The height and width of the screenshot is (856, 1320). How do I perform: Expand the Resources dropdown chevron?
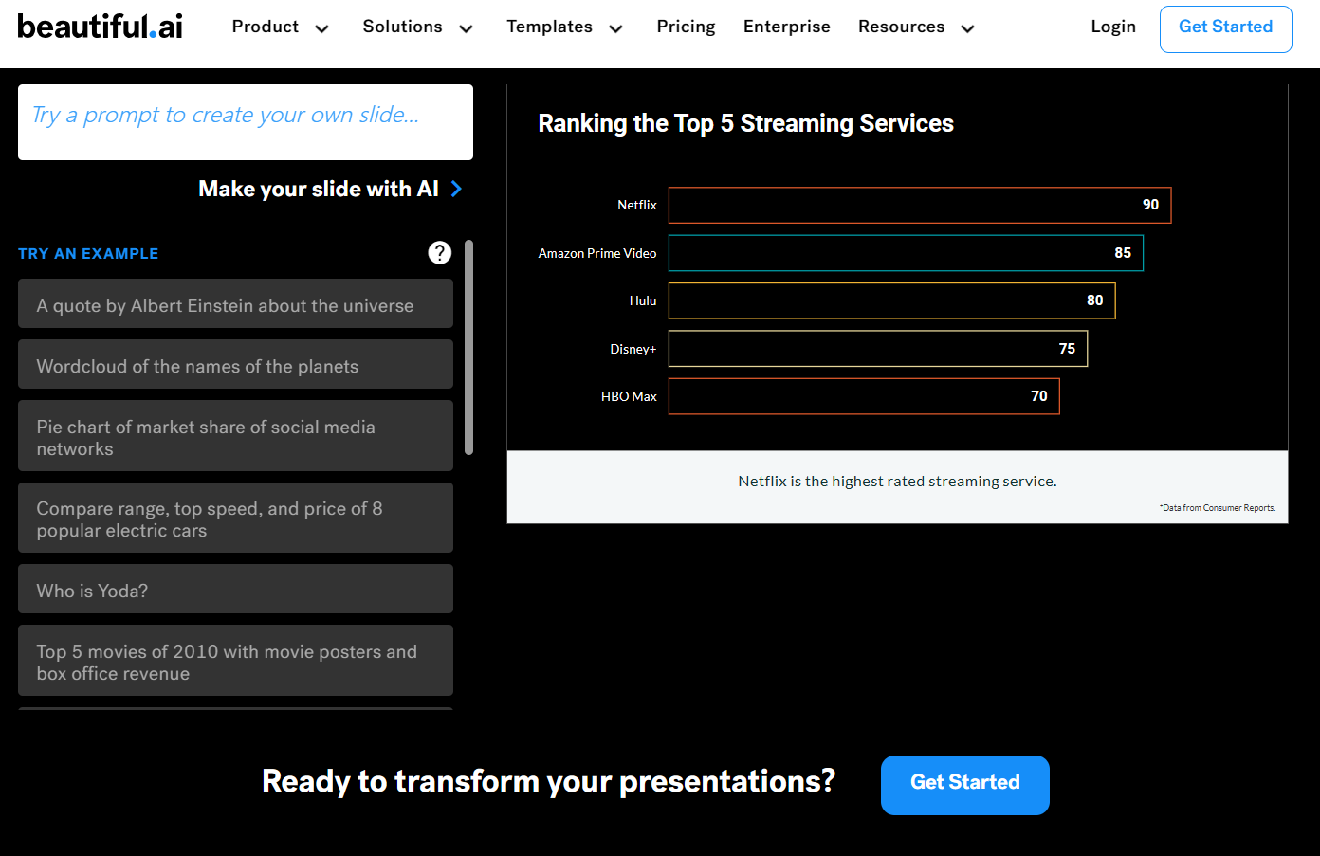click(968, 28)
